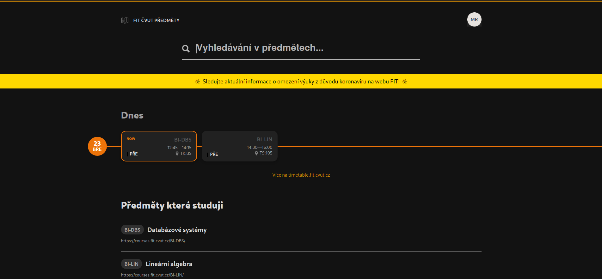Click the PŘE label in the BI-DBS card
Screen dimensions: 602x279
point(134,154)
